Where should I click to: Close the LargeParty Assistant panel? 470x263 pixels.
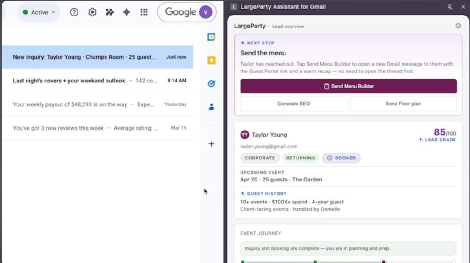pos(463,6)
